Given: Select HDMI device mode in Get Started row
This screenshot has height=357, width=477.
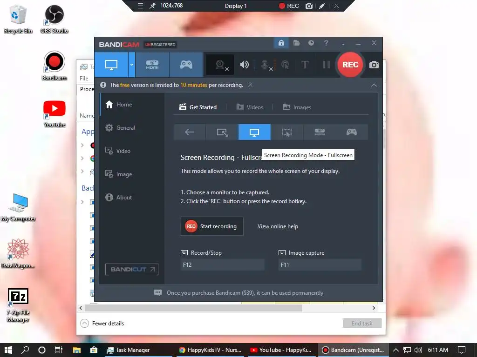Looking at the screenshot, I should pos(320,132).
